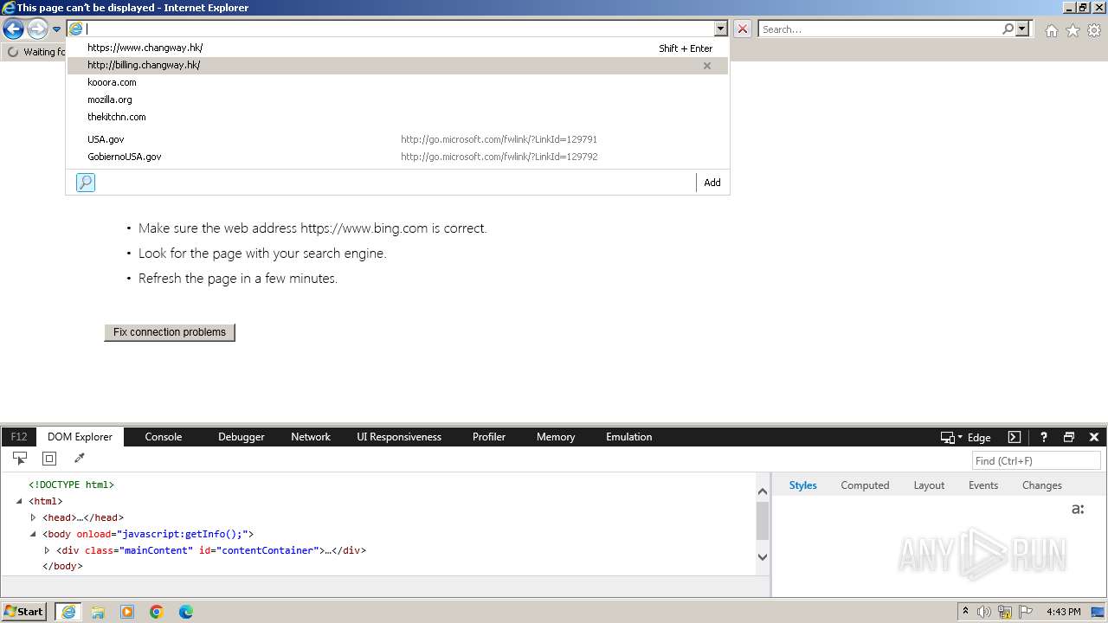Expand the <head> node arrow
This screenshot has height=623, width=1108.
[x=34, y=517]
